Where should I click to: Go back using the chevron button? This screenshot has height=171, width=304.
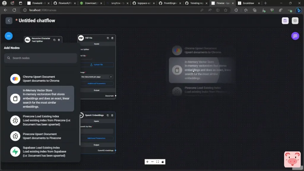point(9,20)
